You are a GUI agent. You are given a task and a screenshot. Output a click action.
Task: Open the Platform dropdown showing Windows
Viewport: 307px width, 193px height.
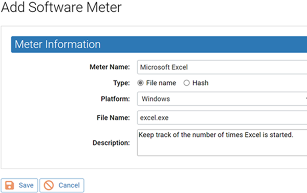pos(222,99)
